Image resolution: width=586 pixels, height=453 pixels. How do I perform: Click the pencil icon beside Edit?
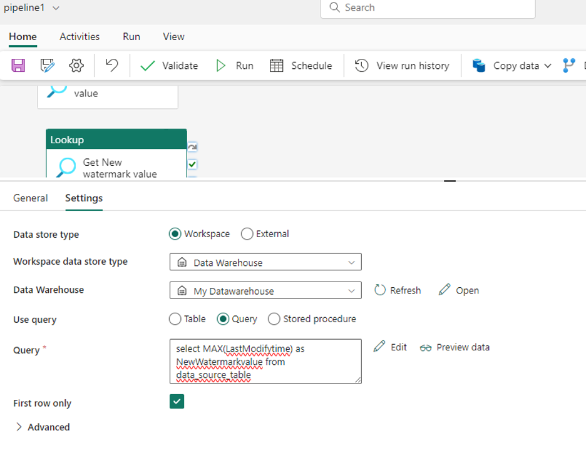coord(379,346)
